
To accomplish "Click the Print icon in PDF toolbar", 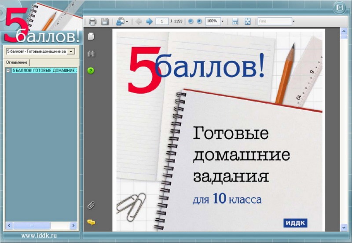I will [92, 22].
